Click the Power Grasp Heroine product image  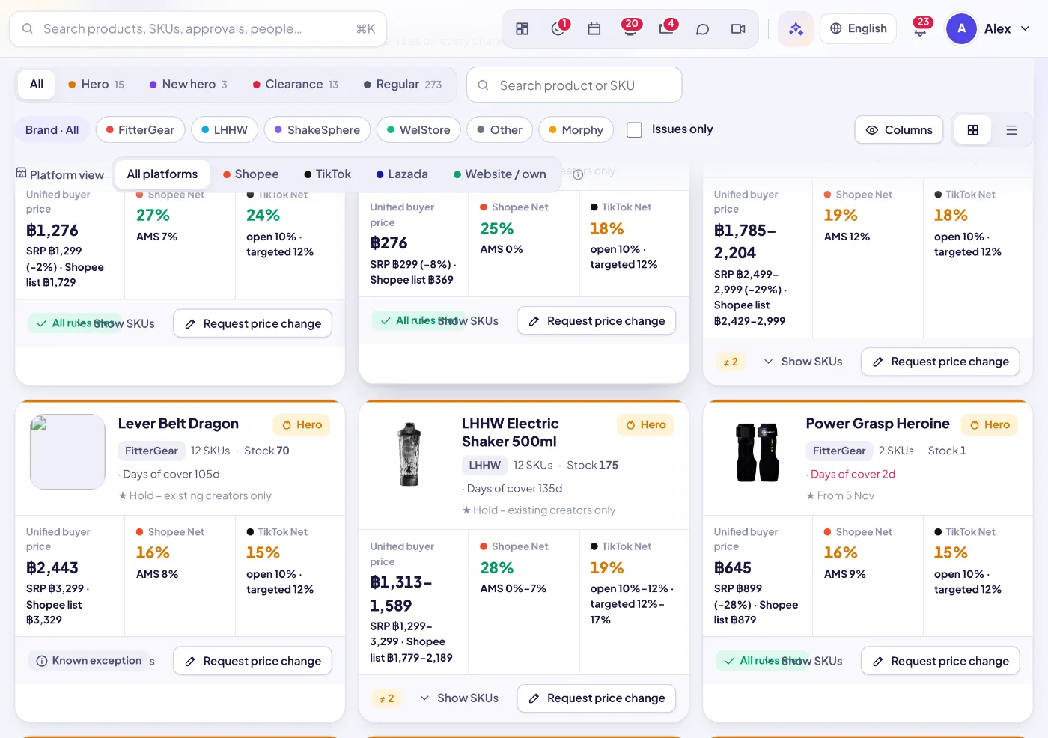758,452
